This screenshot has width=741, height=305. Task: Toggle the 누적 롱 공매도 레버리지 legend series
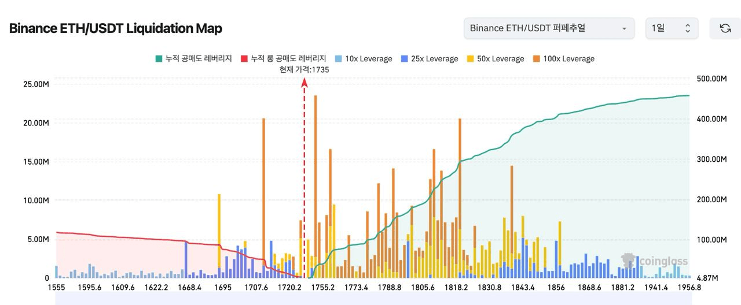click(x=283, y=58)
